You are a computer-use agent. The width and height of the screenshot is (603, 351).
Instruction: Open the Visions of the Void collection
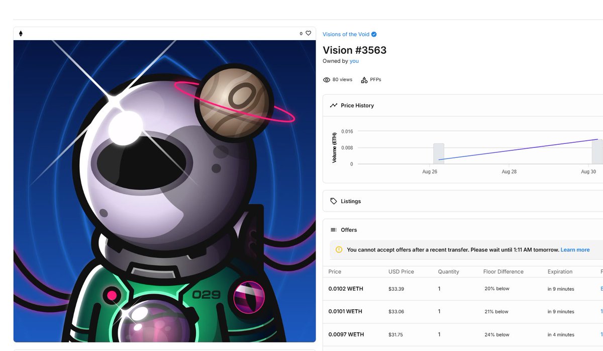point(346,34)
